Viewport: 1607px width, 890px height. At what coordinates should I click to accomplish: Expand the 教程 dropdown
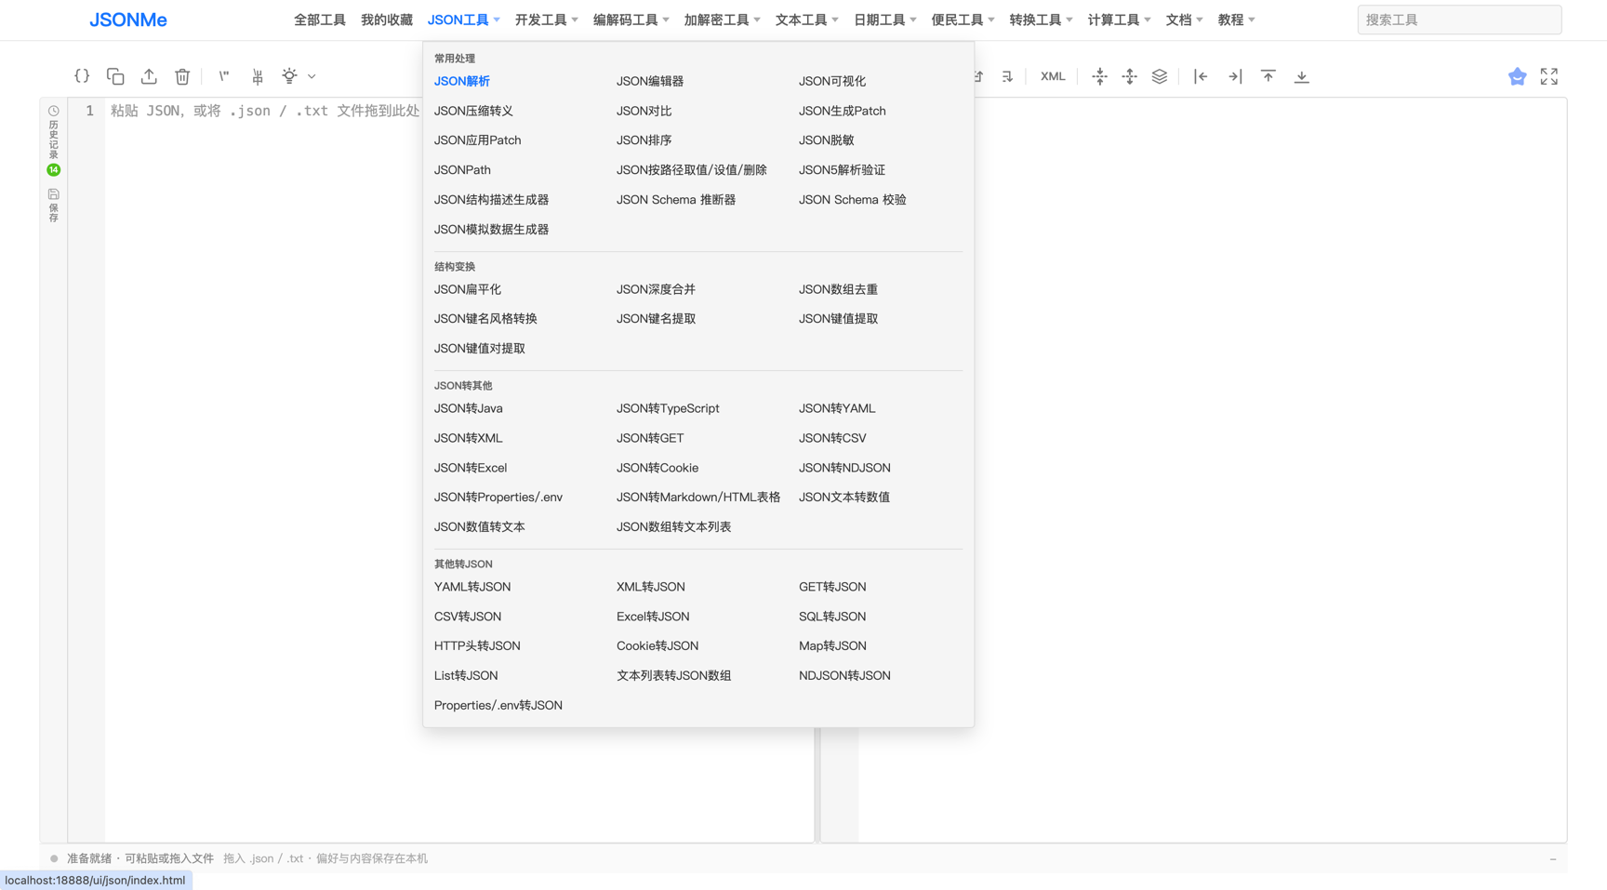(x=1237, y=20)
